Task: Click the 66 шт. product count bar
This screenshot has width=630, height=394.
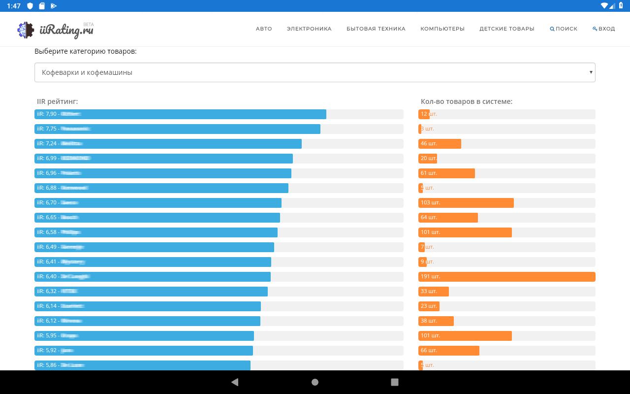Action: point(449,351)
